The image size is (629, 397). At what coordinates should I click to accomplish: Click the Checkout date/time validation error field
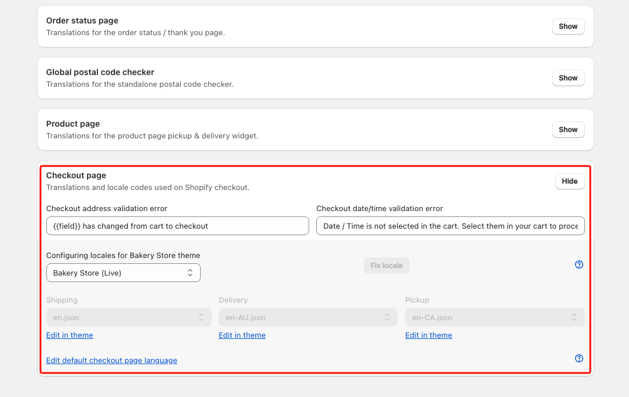coord(451,226)
